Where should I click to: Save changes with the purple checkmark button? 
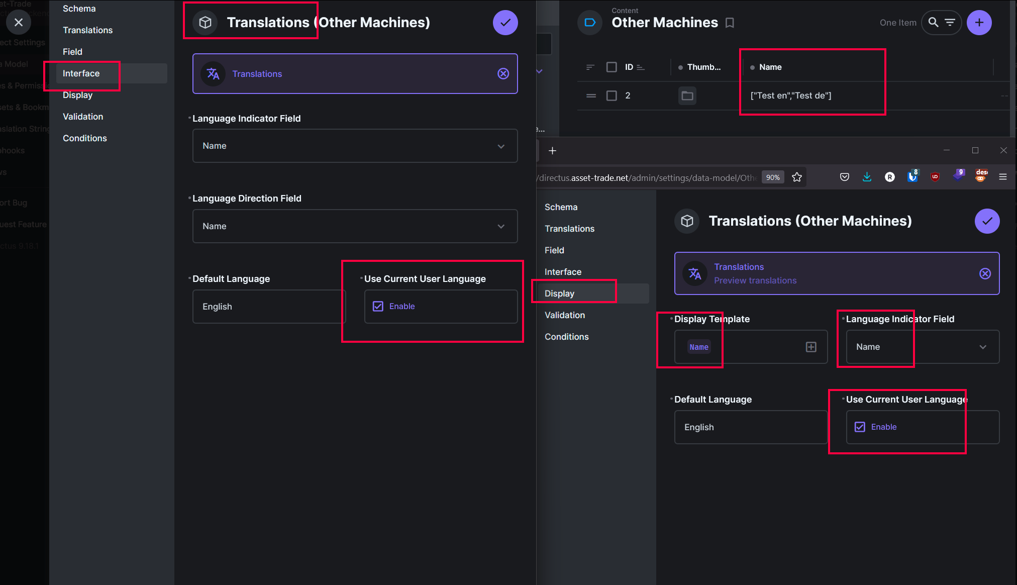[x=505, y=23]
